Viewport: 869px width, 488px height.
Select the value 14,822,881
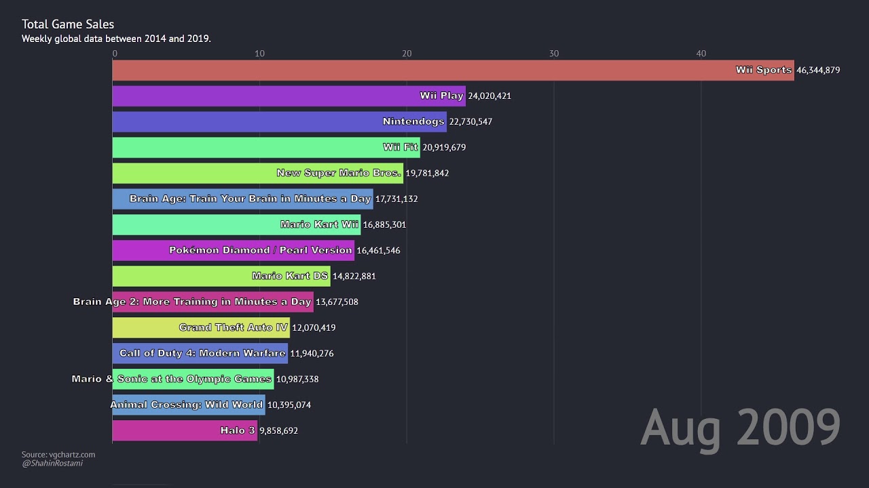click(x=354, y=276)
